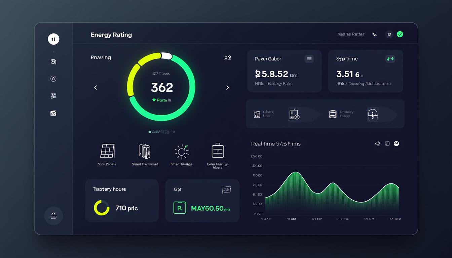452x258 pixels.
Task: Click the Kenha Ratter header link
Action: (351, 34)
